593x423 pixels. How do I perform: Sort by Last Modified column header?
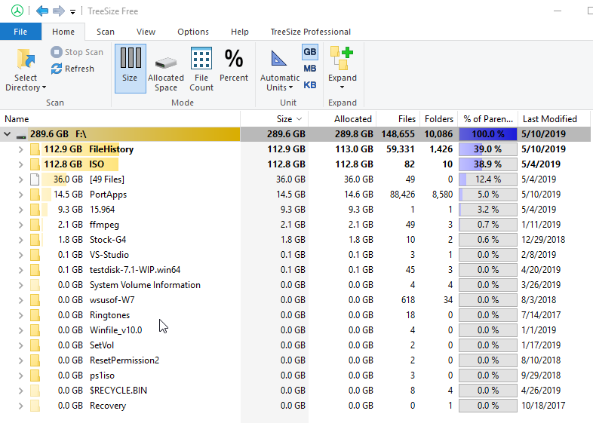554,119
